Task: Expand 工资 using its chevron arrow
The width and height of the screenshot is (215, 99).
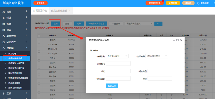Action: (26, 93)
